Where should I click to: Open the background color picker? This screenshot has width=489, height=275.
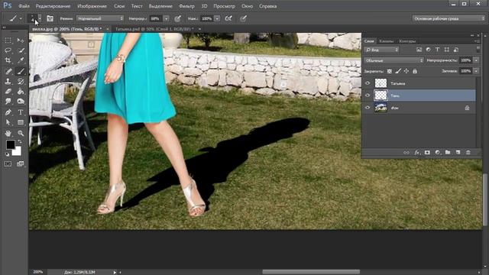click(18, 152)
